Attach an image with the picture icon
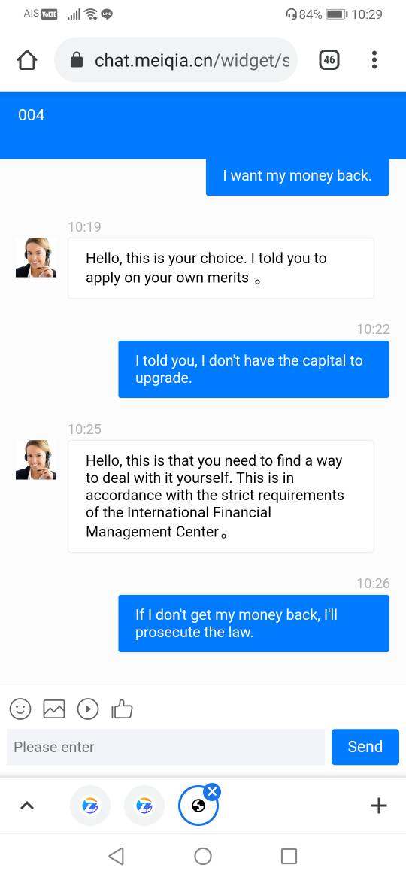This screenshot has width=406, height=880. (54, 709)
